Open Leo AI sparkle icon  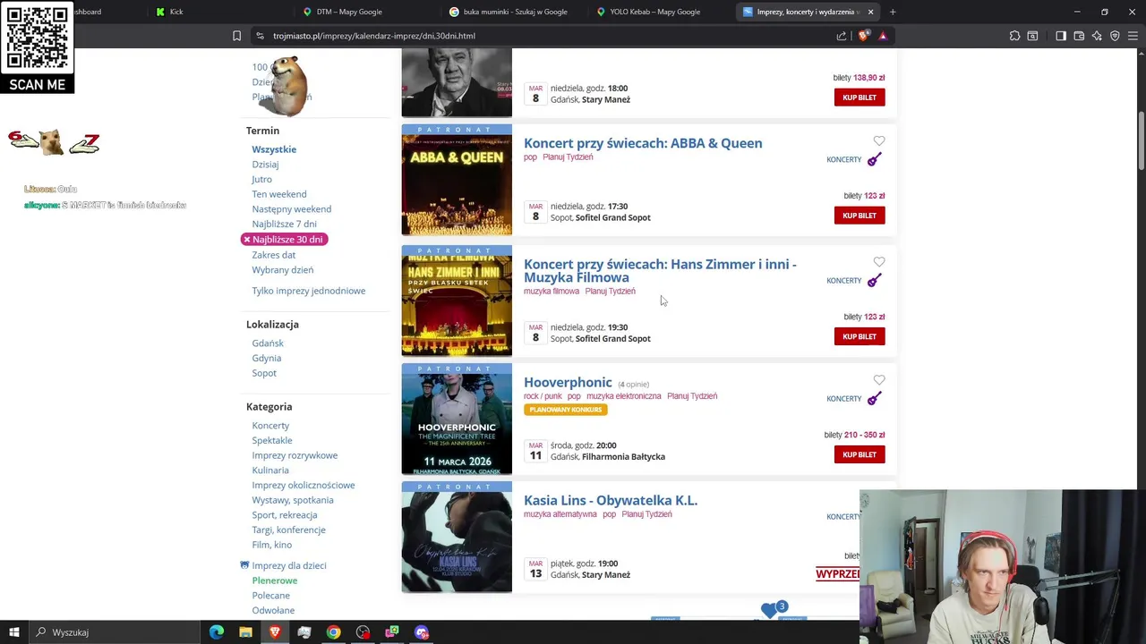[1097, 36]
